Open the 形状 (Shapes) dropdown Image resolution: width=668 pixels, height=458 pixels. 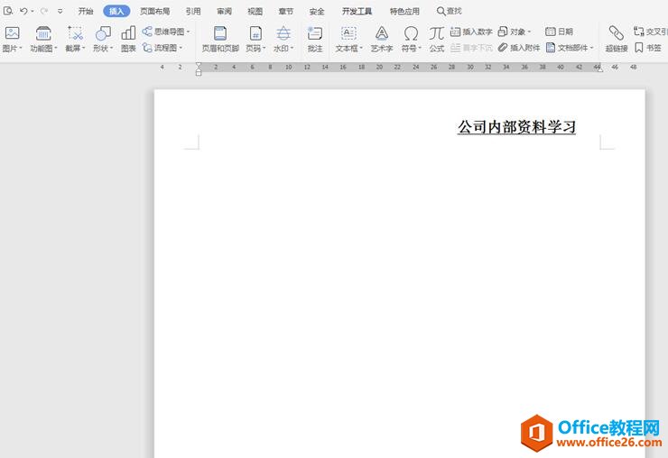tap(103, 48)
